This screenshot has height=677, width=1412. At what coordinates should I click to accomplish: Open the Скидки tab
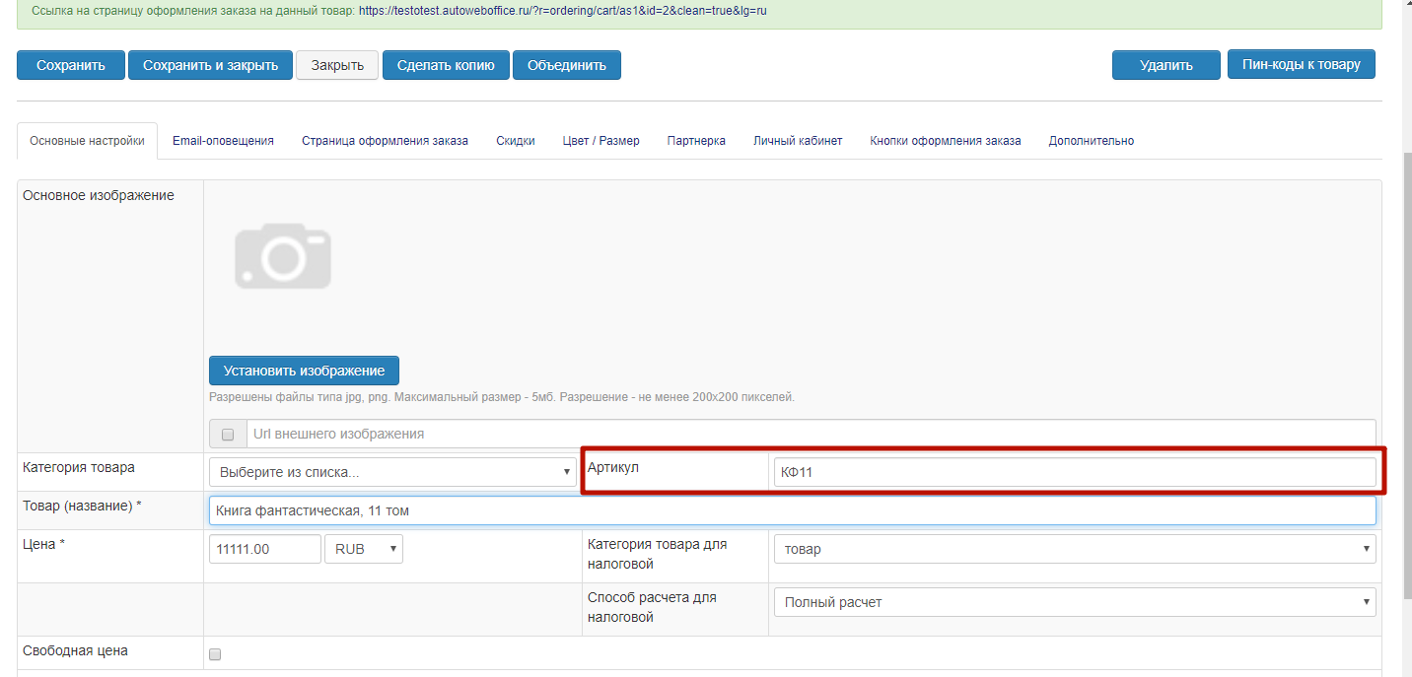(515, 141)
